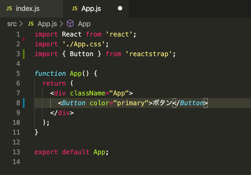Click the function keyword on line 5
Image resolution: width=251 pixels, height=175 pixels.
click(x=50, y=74)
